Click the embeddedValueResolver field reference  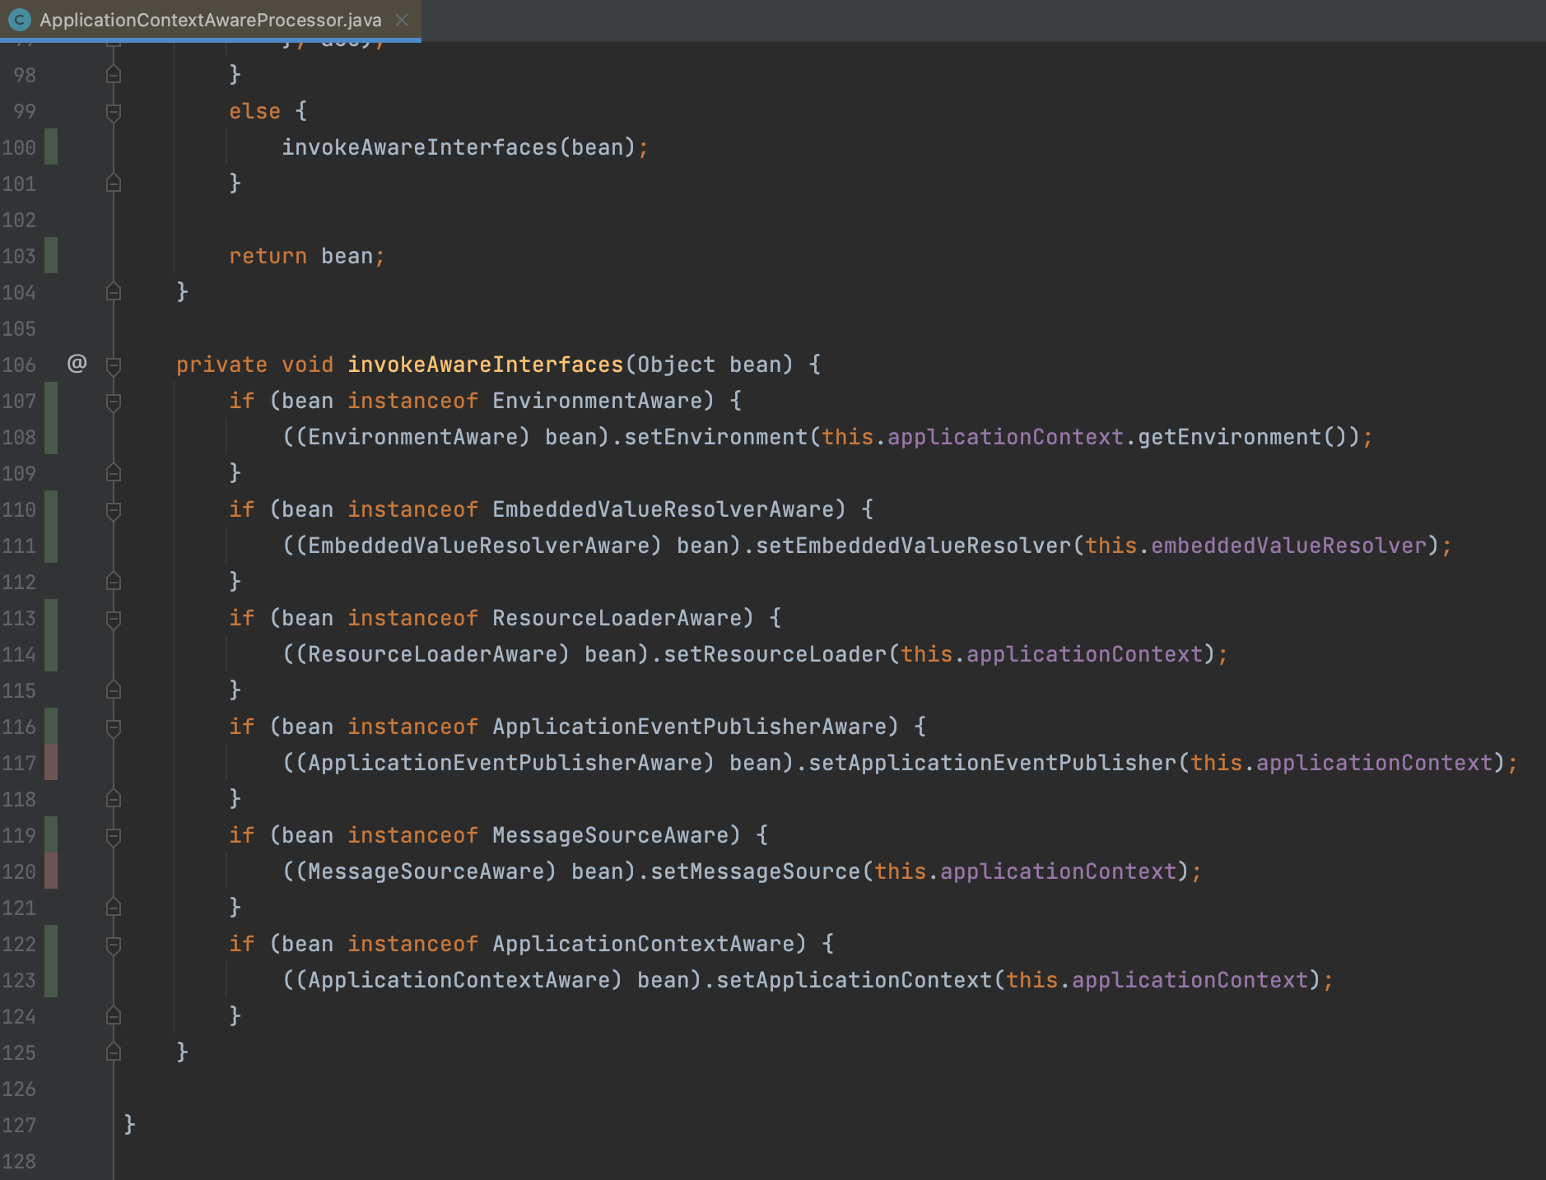tap(1288, 546)
